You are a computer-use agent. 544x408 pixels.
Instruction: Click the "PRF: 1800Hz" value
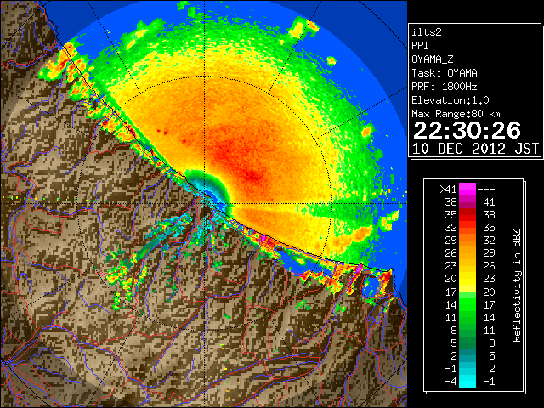coord(445,87)
